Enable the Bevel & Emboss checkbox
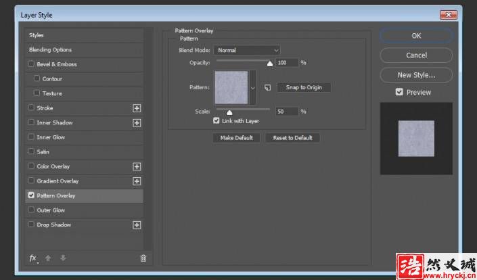 tap(31, 64)
